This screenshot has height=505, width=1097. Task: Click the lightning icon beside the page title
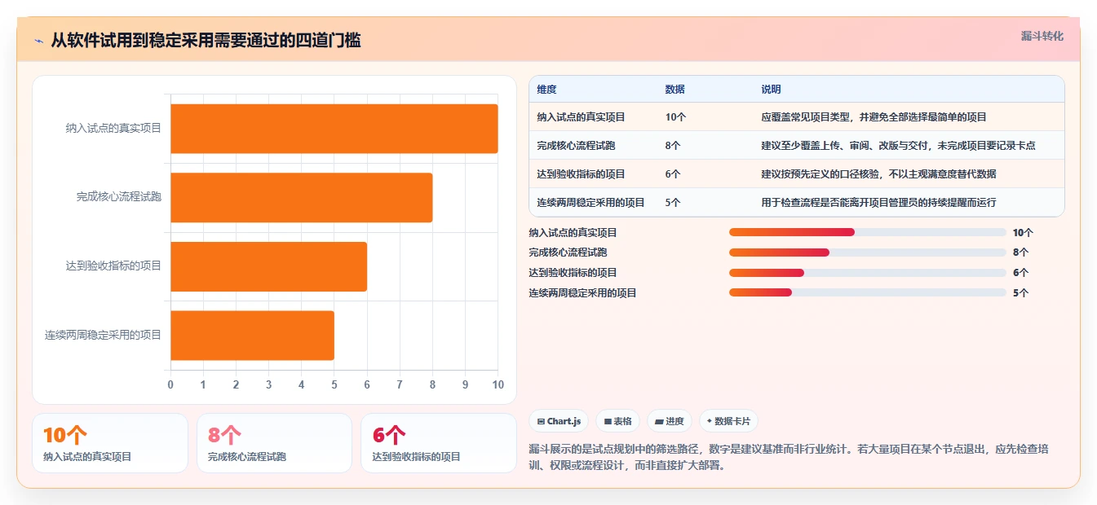click(x=38, y=40)
